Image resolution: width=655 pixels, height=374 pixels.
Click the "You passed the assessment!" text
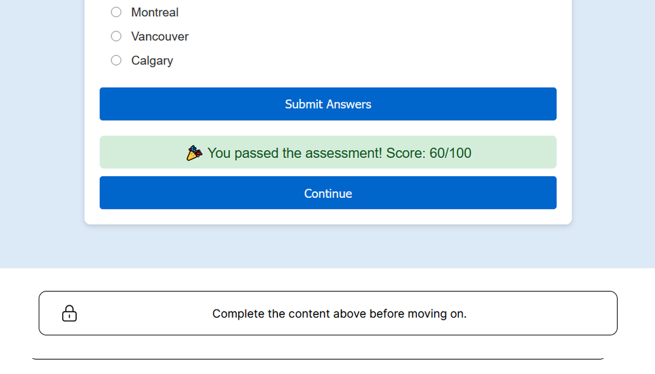[x=294, y=153]
